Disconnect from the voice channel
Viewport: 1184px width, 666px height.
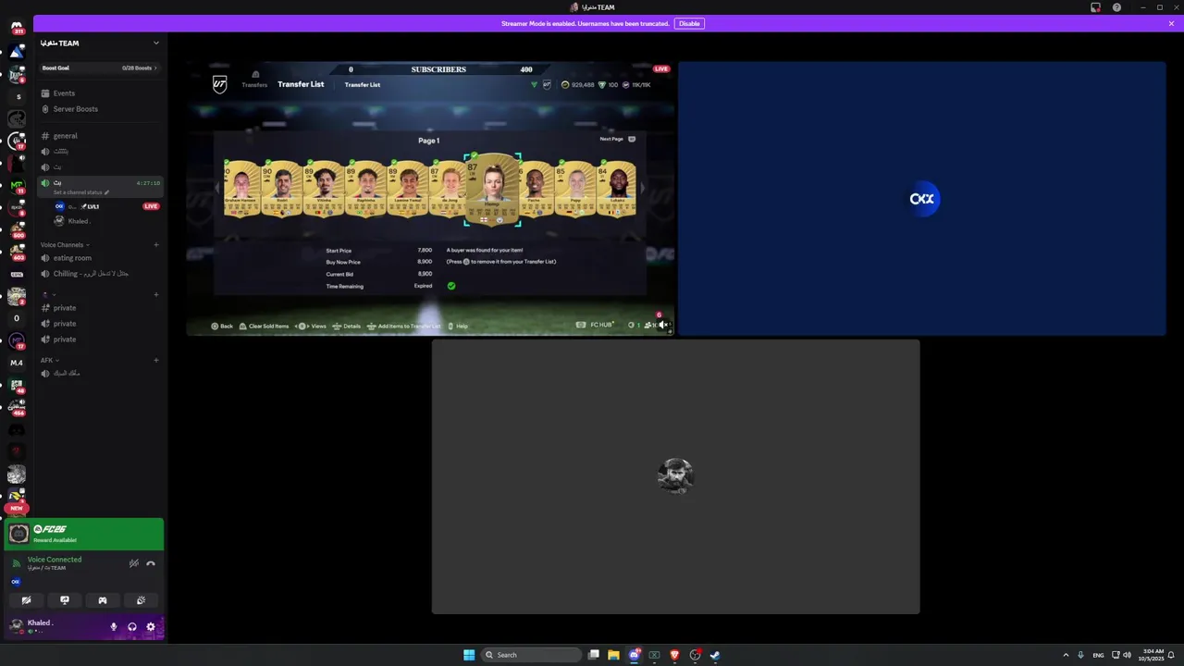151,563
